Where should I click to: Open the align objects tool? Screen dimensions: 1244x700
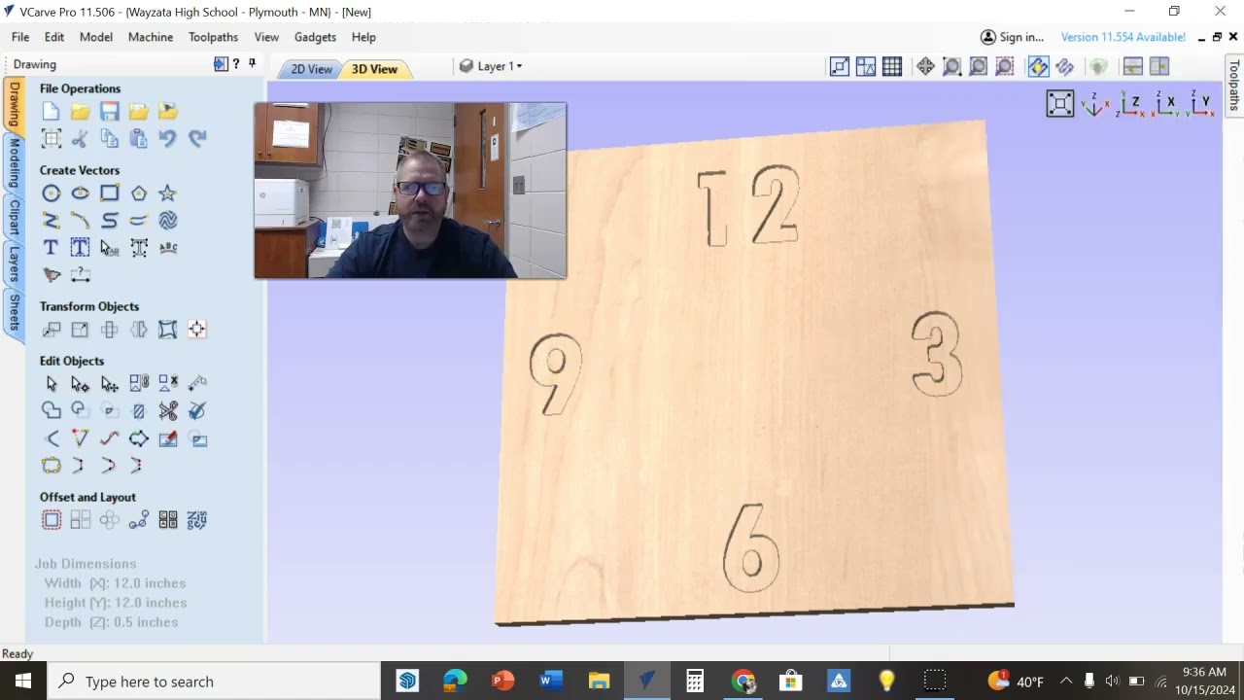click(x=197, y=330)
